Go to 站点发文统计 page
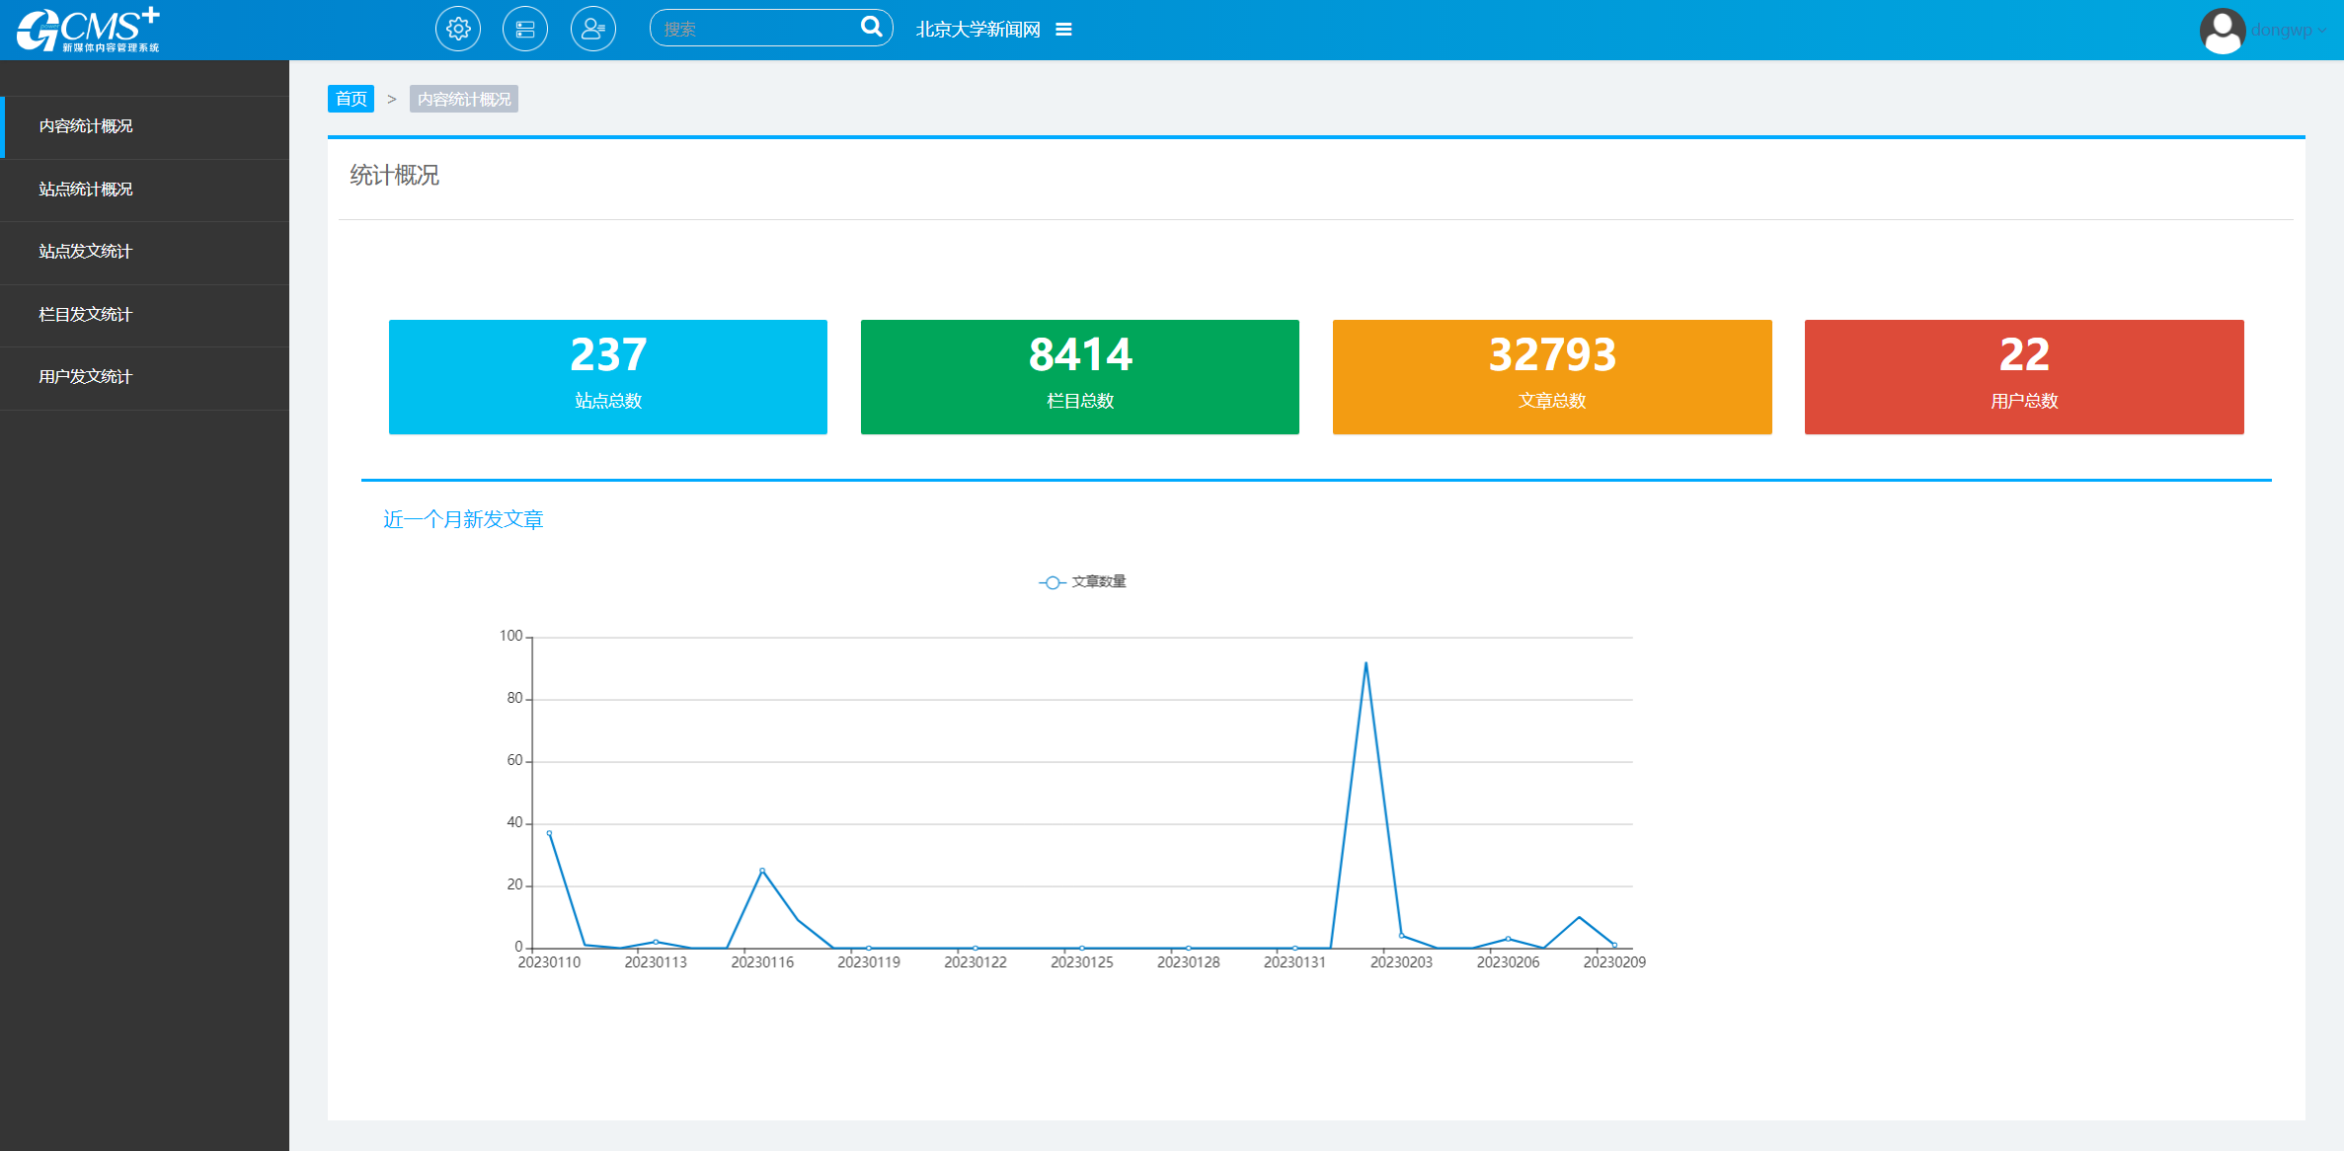Image resolution: width=2344 pixels, height=1151 pixels. pos(86,252)
